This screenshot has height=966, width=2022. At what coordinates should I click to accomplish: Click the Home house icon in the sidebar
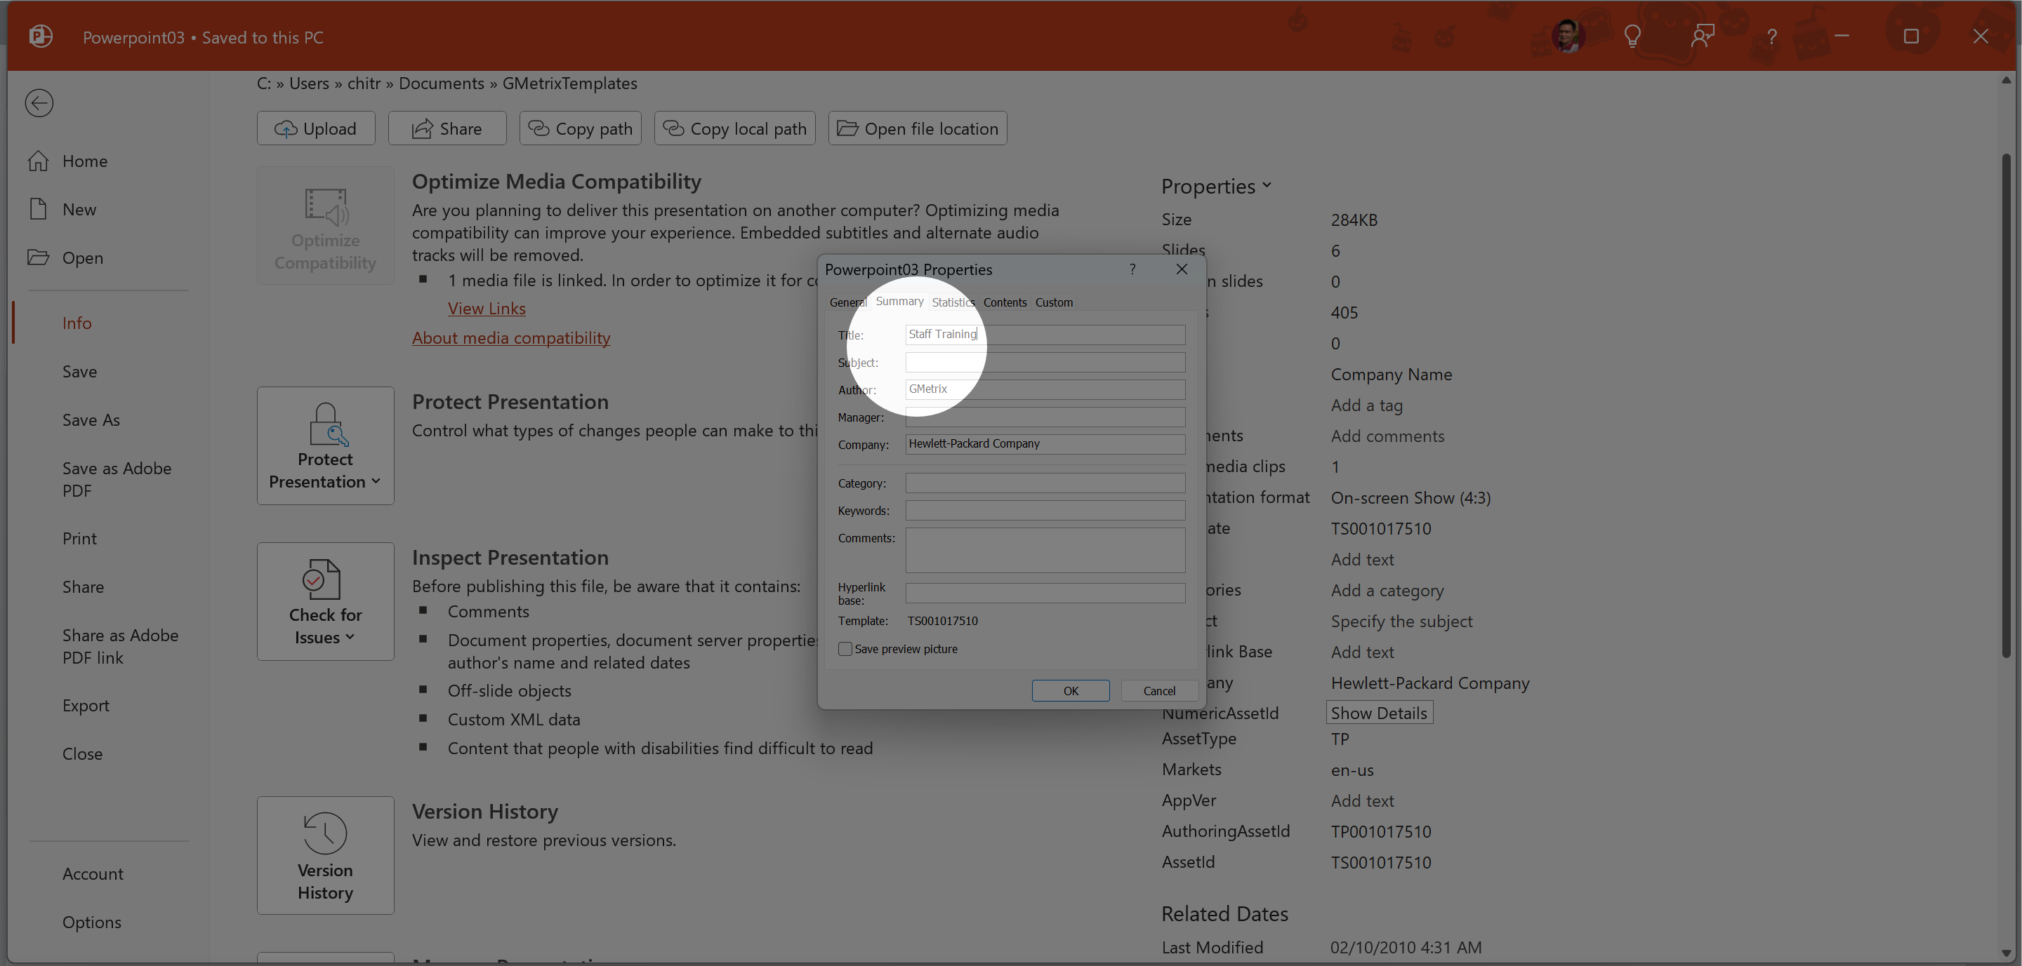[x=38, y=161]
